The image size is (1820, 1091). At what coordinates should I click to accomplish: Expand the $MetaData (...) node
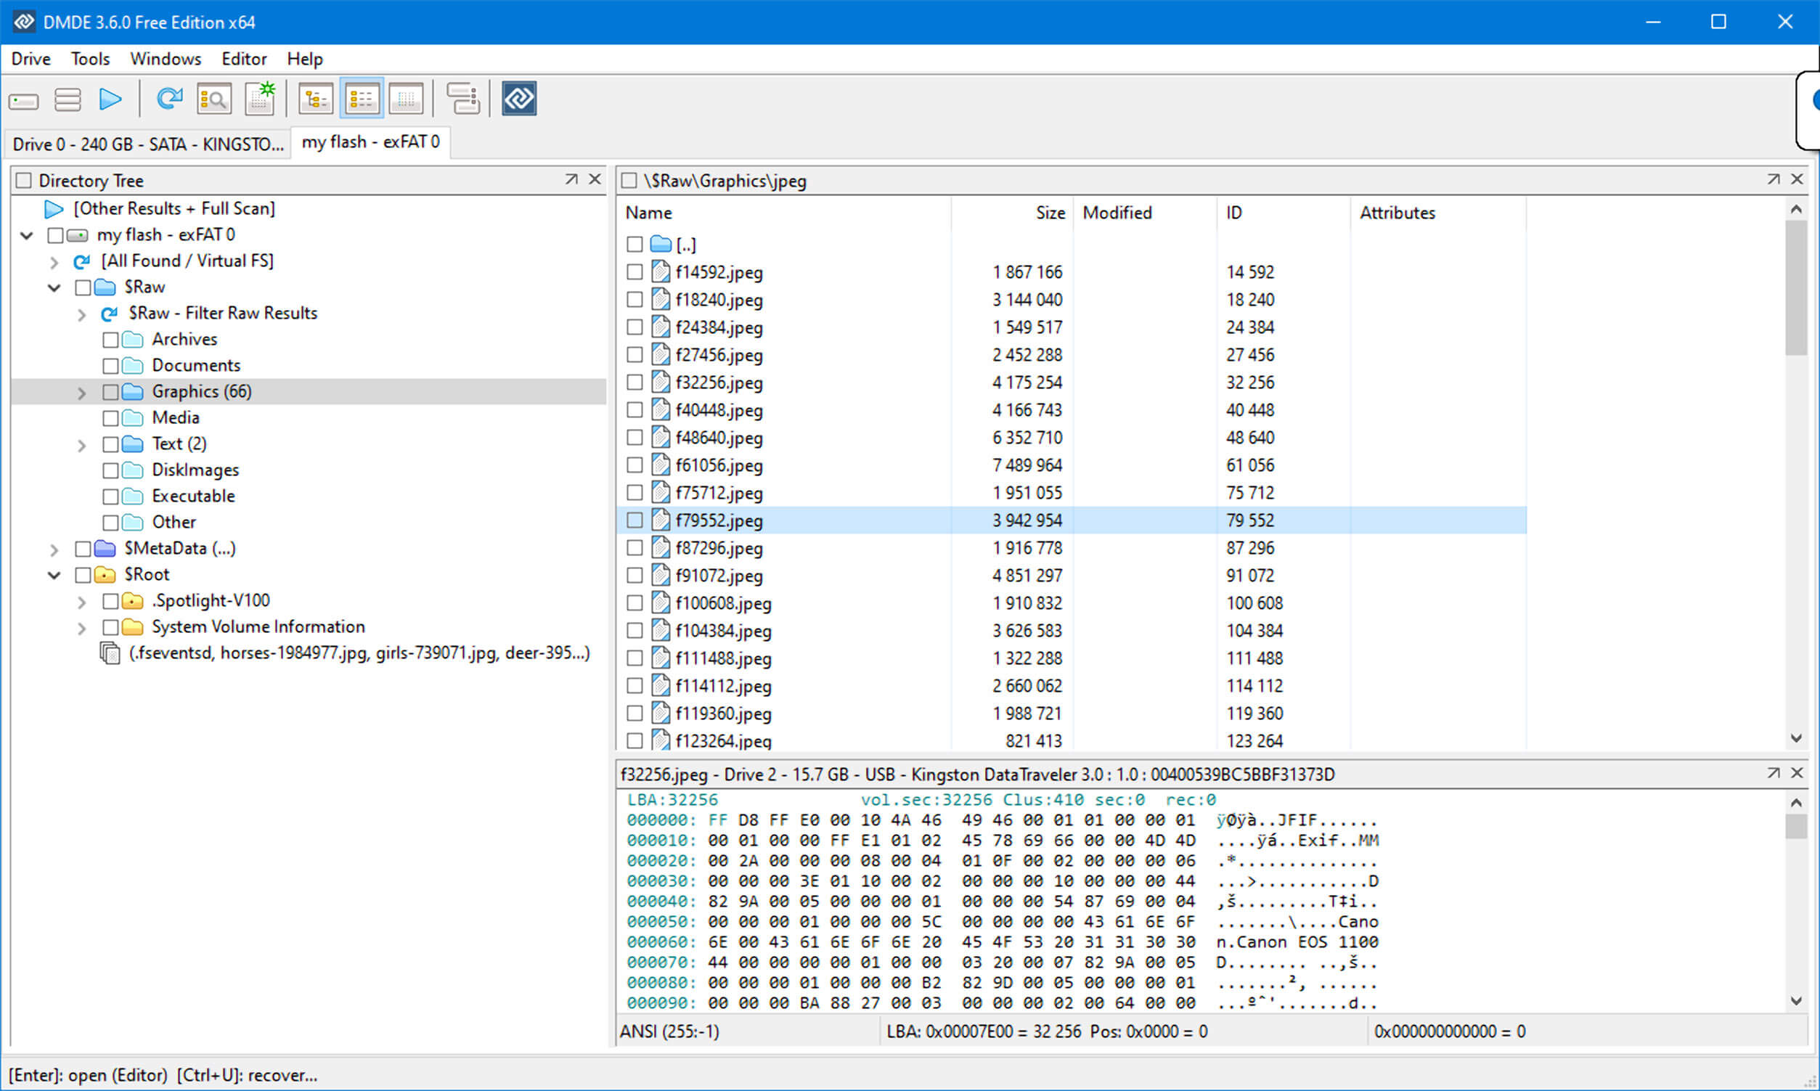(x=54, y=550)
